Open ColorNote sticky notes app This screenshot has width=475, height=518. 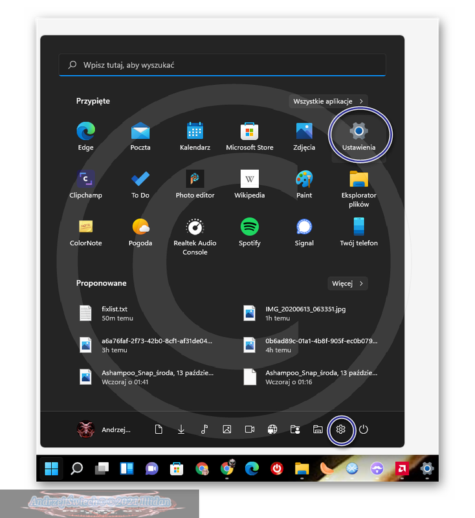pyautogui.click(x=86, y=232)
